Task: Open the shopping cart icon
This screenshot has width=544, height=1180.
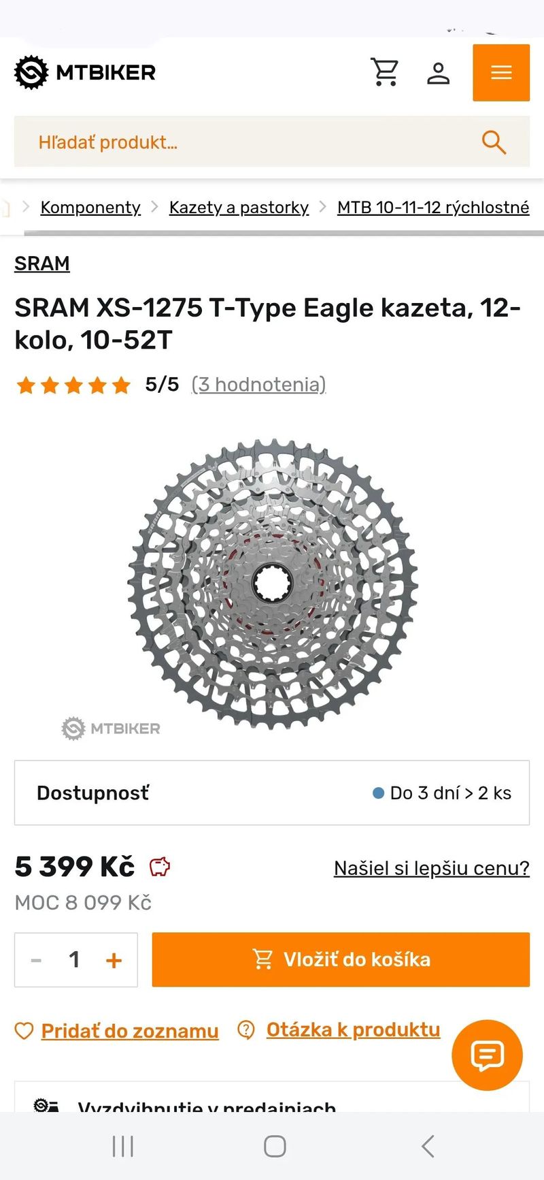Action: (385, 72)
